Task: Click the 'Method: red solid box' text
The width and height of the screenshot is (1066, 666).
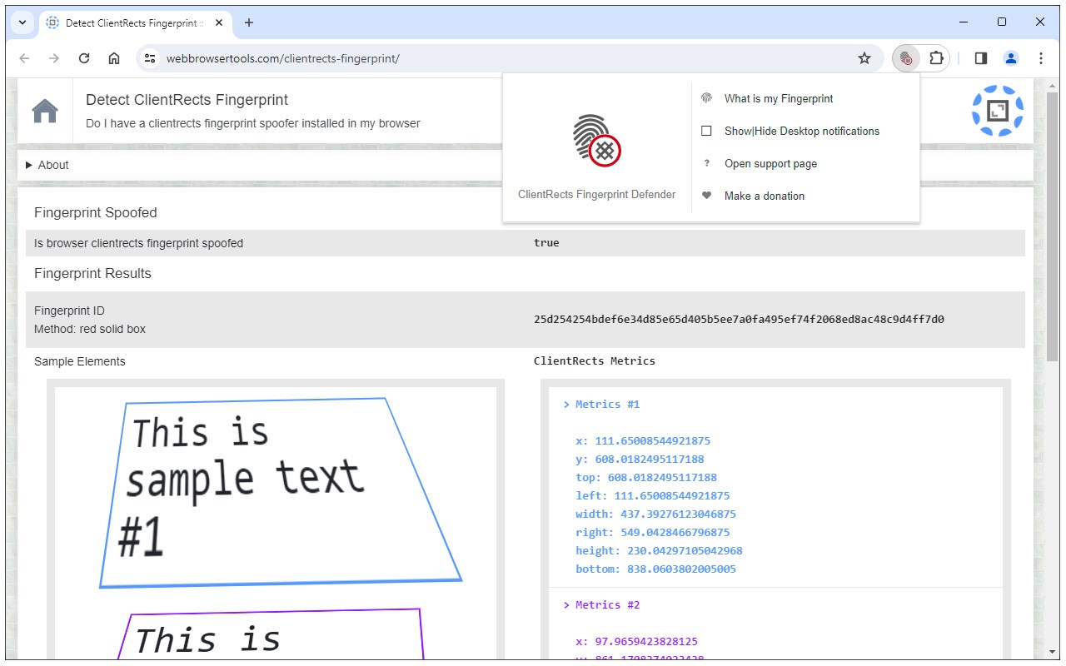Action: (90, 329)
